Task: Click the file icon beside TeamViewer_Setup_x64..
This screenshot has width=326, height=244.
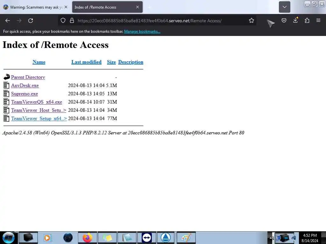Action: [x=6, y=118]
